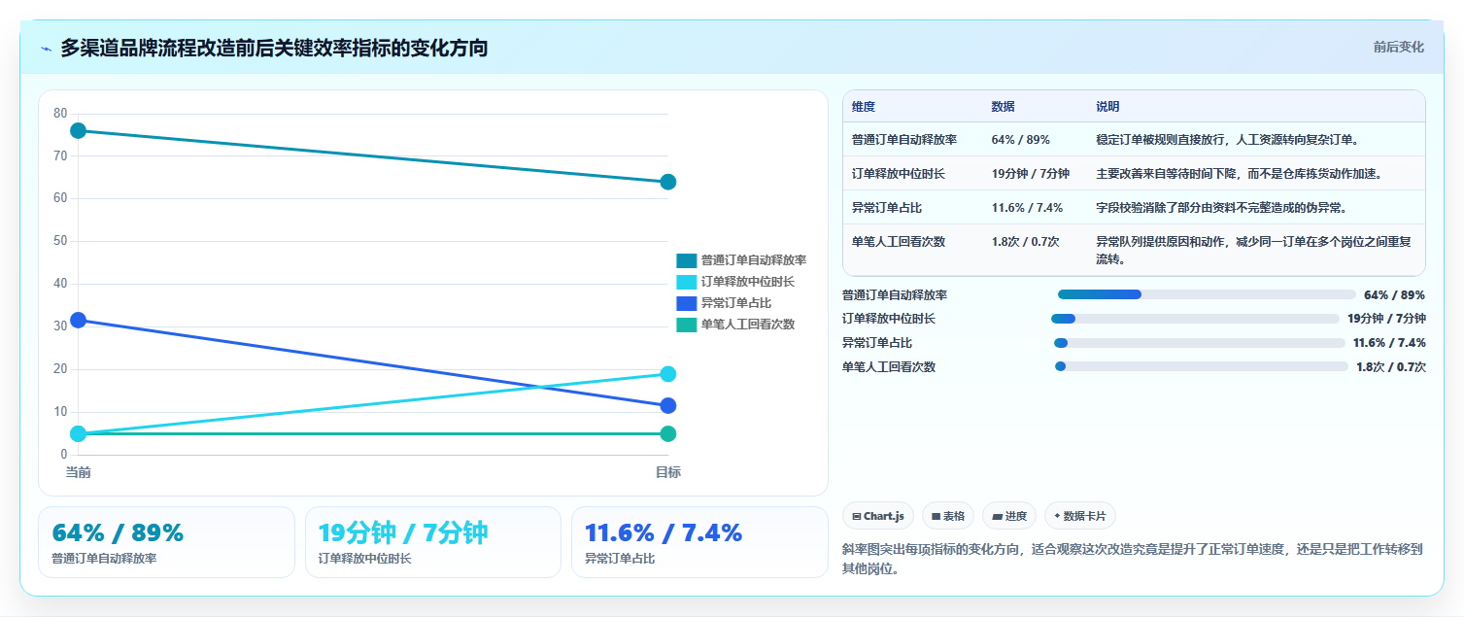Toggle 单笔人工回看次数 legend swatch

[687, 325]
